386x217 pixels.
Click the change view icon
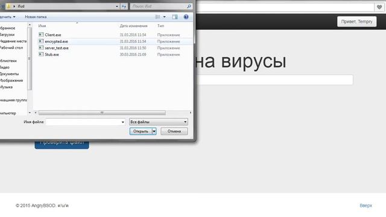pyautogui.click(x=157, y=17)
